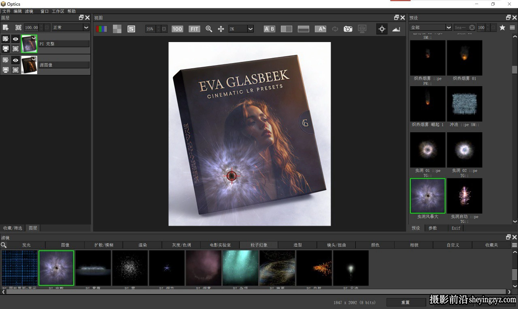The image size is (518, 309).
Task: Open the histogram display
Action: [x=396, y=29]
